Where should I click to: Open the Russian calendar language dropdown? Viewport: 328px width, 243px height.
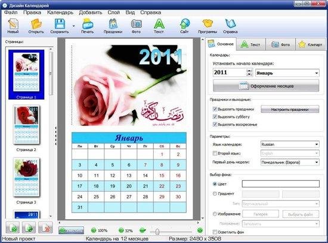pyautogui.click(x=290, y=144)
